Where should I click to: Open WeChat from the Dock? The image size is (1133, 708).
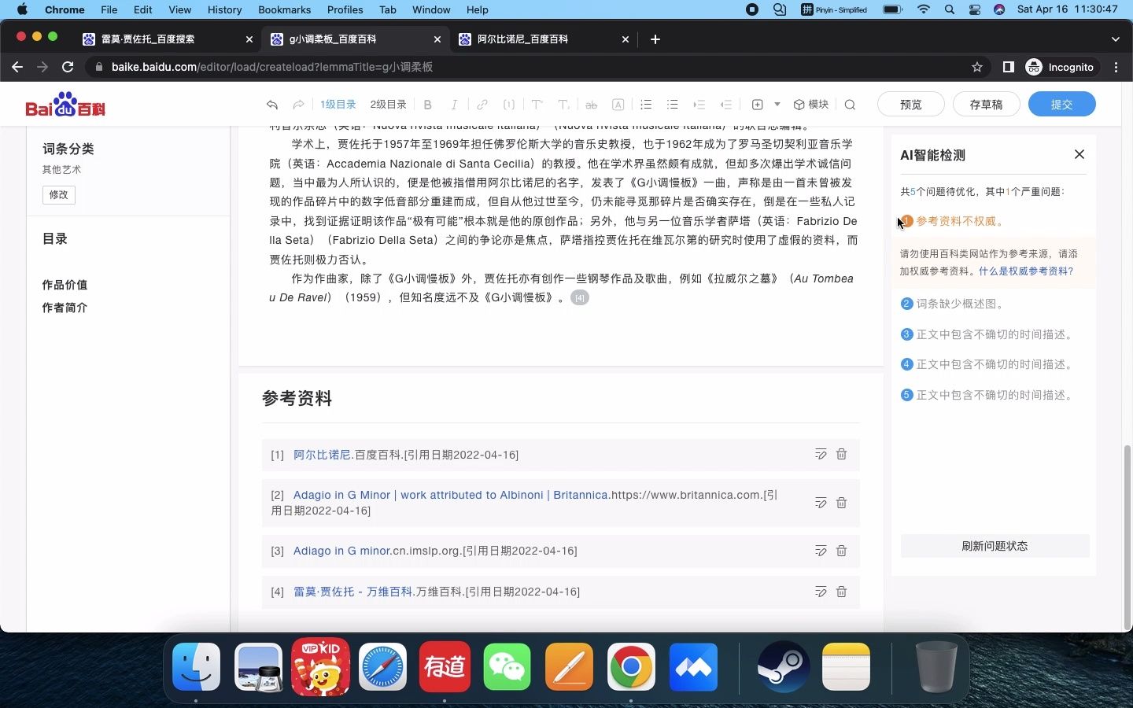[507, 667]
